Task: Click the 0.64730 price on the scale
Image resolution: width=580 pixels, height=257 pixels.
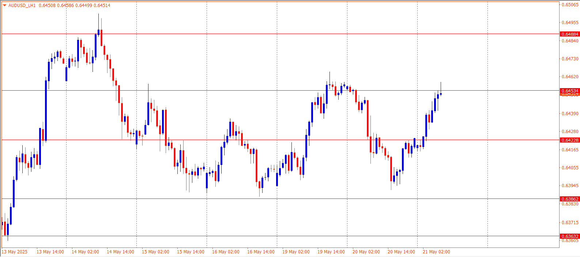Action: coord(570,59)
